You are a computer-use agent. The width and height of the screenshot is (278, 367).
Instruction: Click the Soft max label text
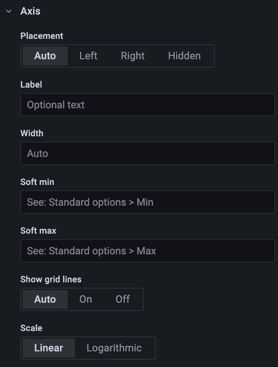point(38,231)
